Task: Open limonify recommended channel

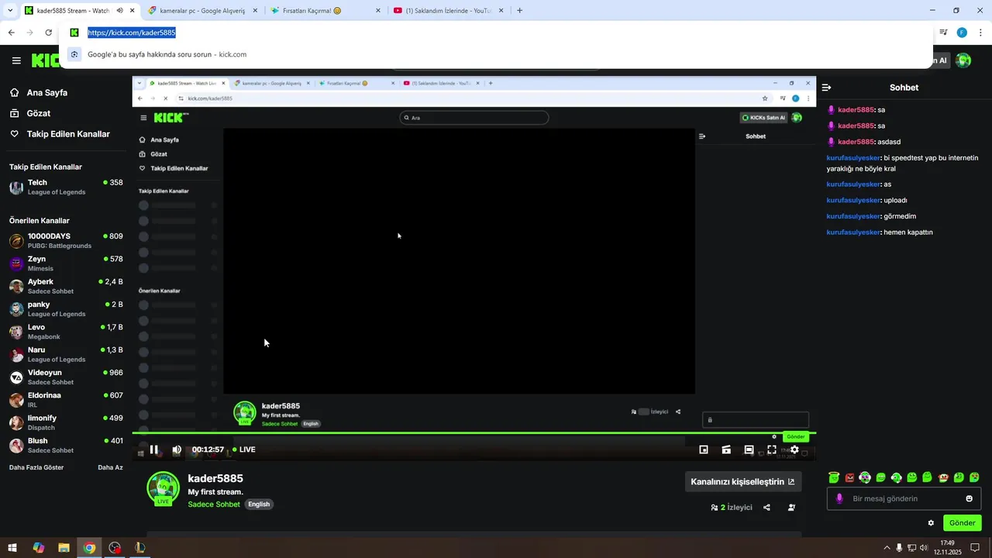Action: click(x=66, y=422)
